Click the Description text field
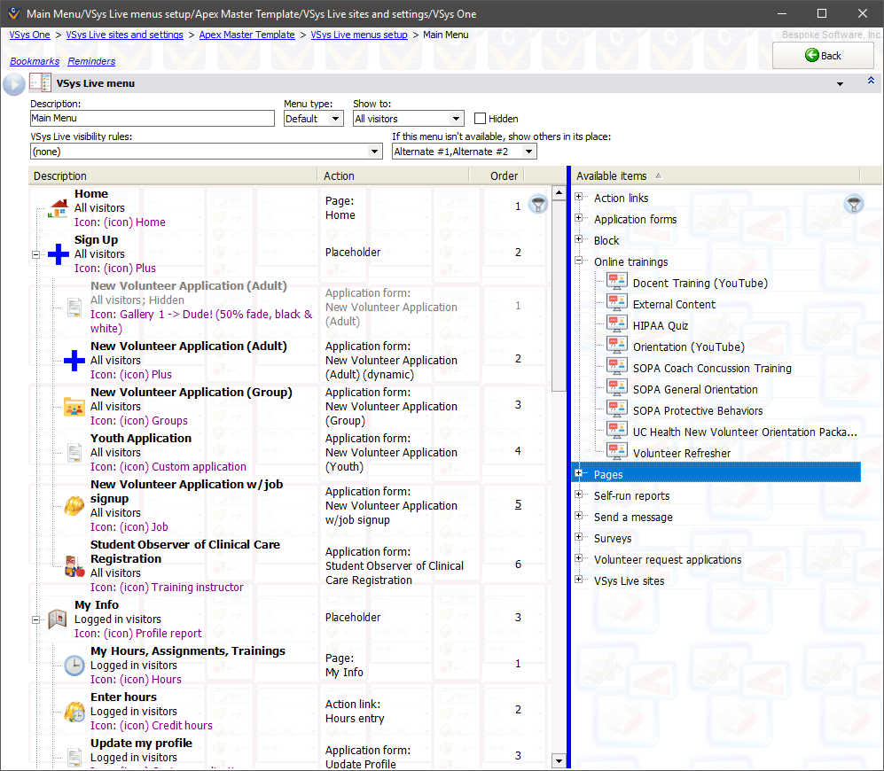884x771 pixels. [x=153, y=119]
